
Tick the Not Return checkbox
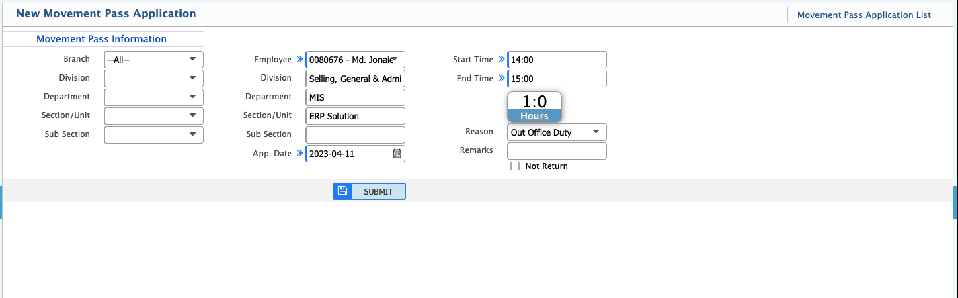[x=515, y=166]
